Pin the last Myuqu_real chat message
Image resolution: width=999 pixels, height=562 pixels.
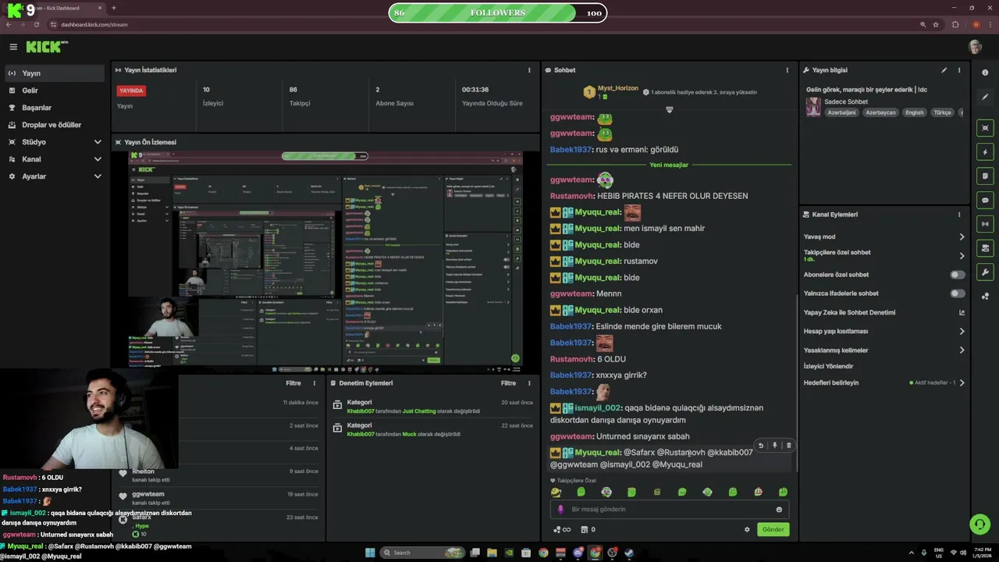click(775, 446)
